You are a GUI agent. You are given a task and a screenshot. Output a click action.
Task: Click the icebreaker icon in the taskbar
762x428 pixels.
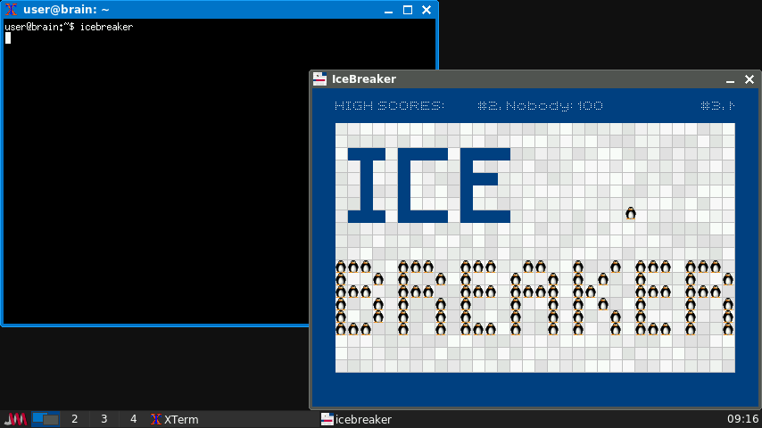coord(356,419)
